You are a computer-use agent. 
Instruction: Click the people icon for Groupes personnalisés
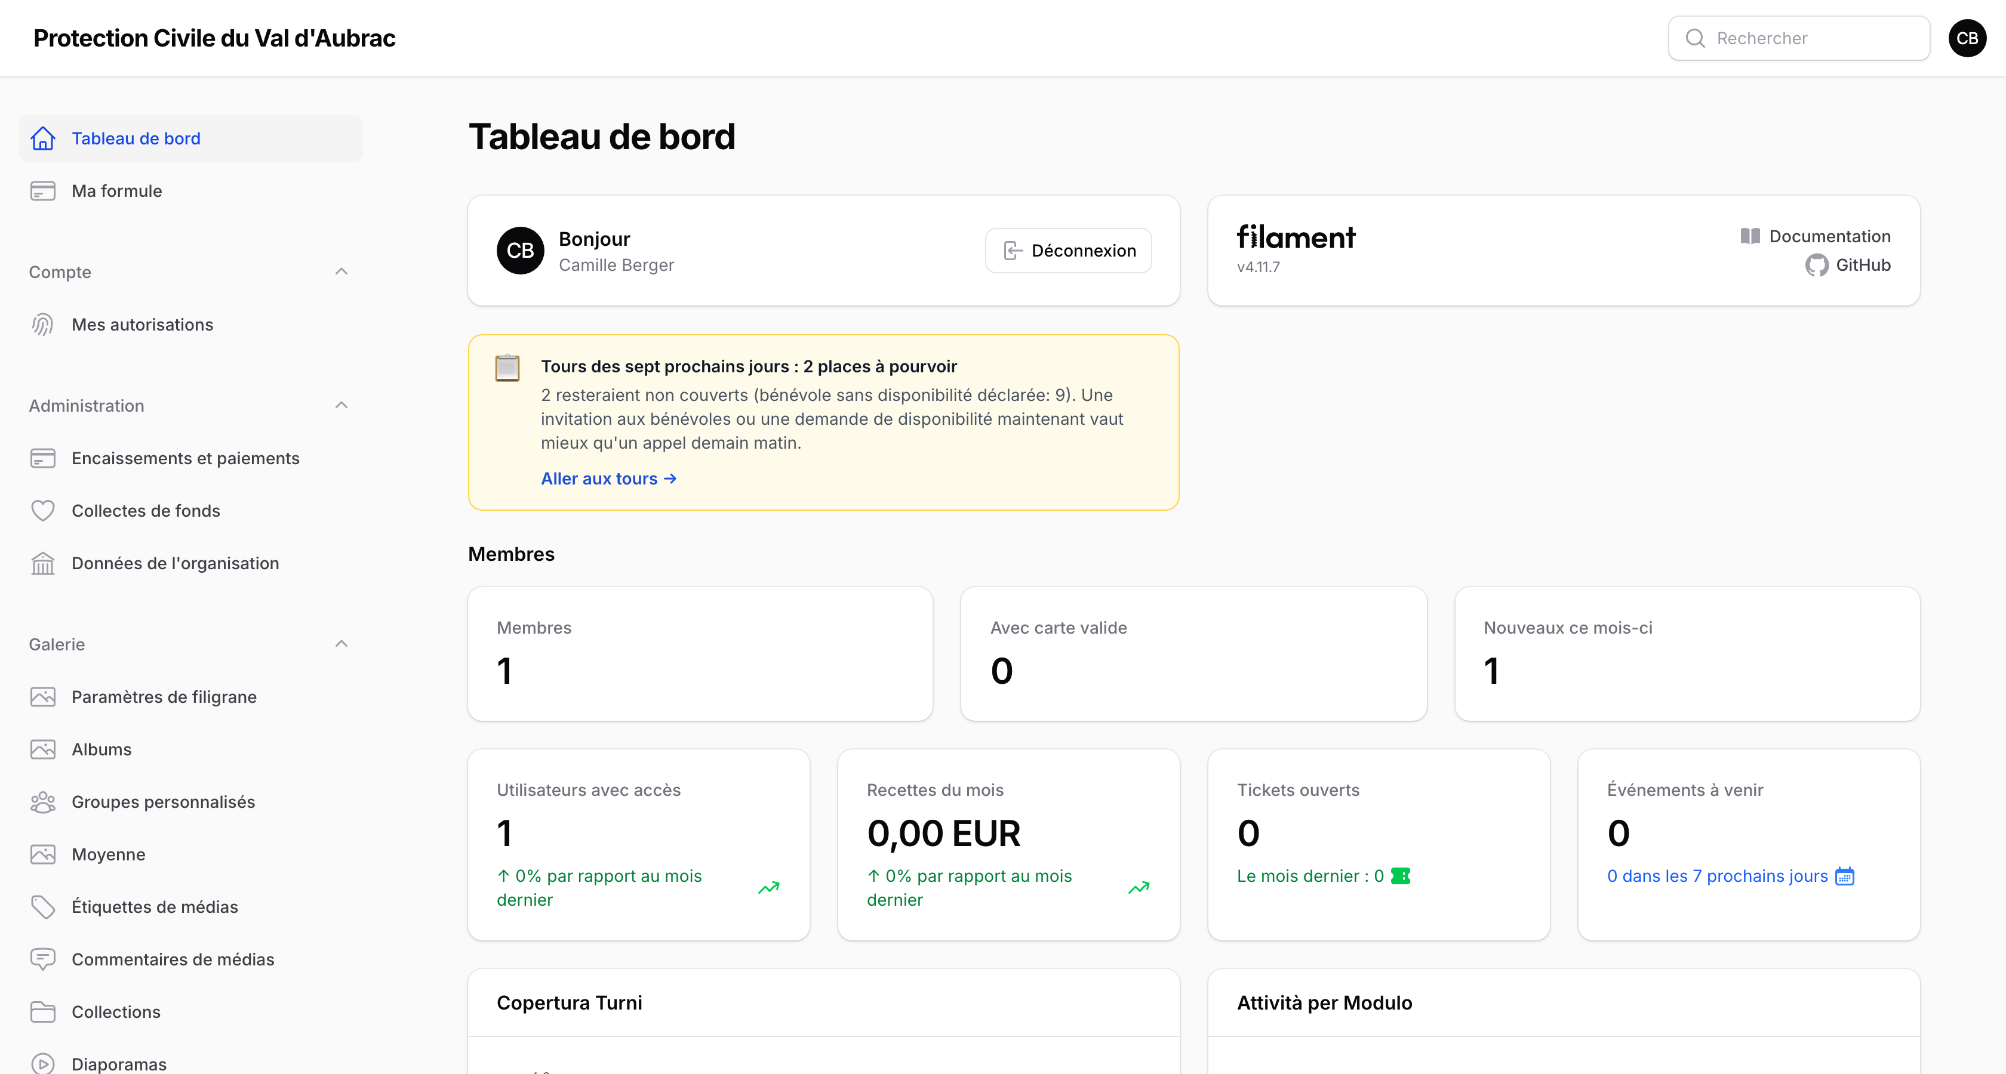pyautogui.click(x=43, y=801)
